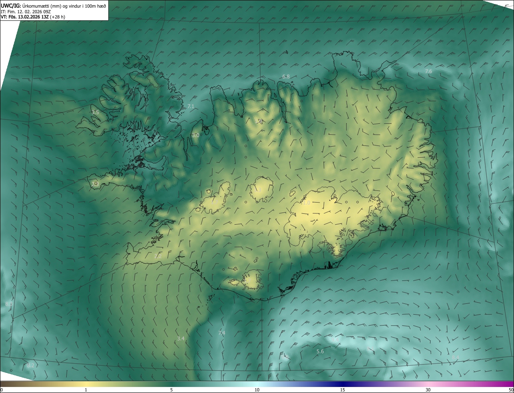Click the '1.0' value label on Vatnajökull glacier

point(306,203)
